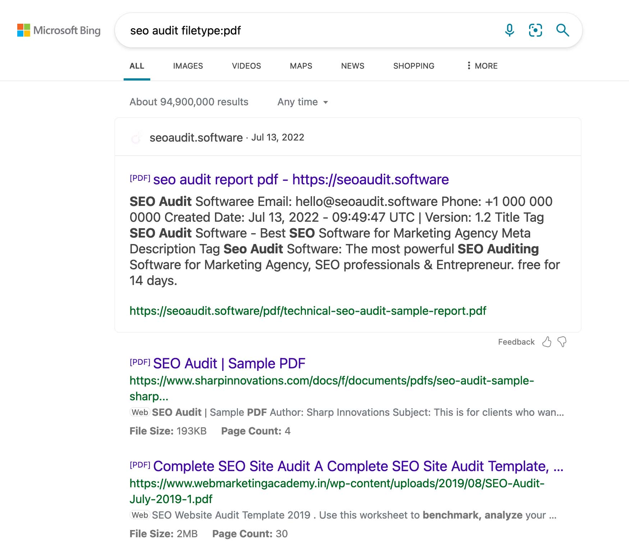Click the [PDF] tag before seo audit report
Image resolution: width=629 pixels, height=557 pixels.
140,178
